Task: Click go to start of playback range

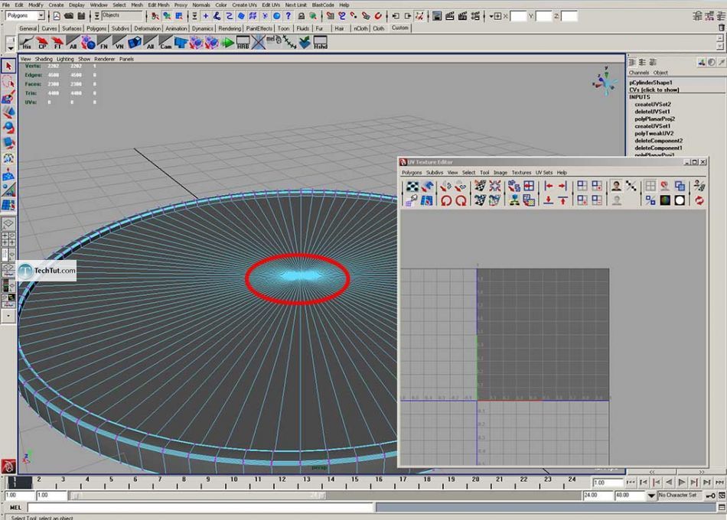Action: coord(630,483)
